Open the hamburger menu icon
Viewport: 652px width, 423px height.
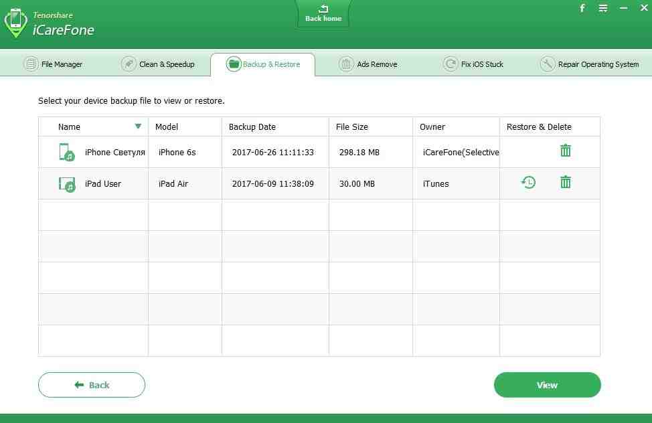tap(603, 8)
